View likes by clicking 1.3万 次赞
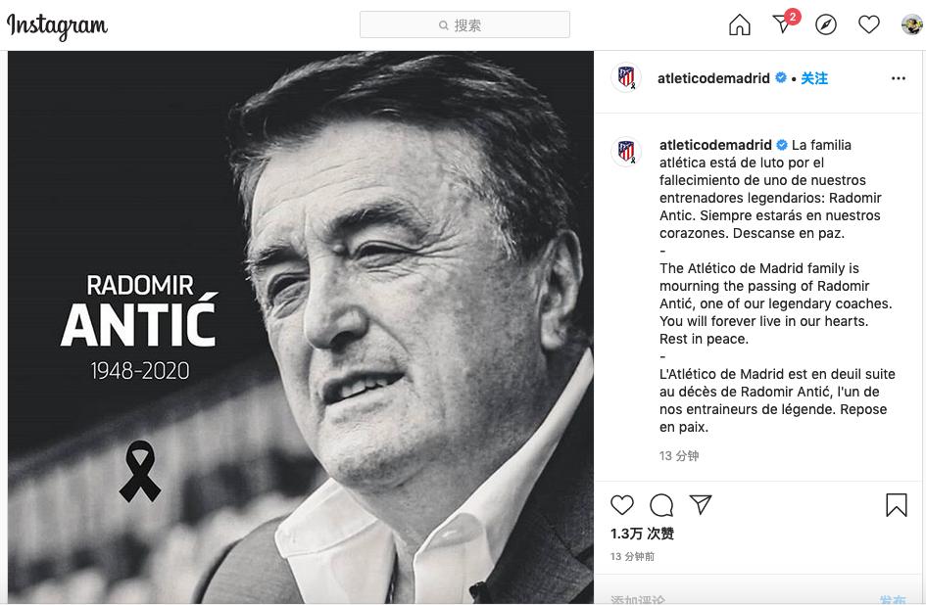The image size is (926, 605). pos(640,534)
